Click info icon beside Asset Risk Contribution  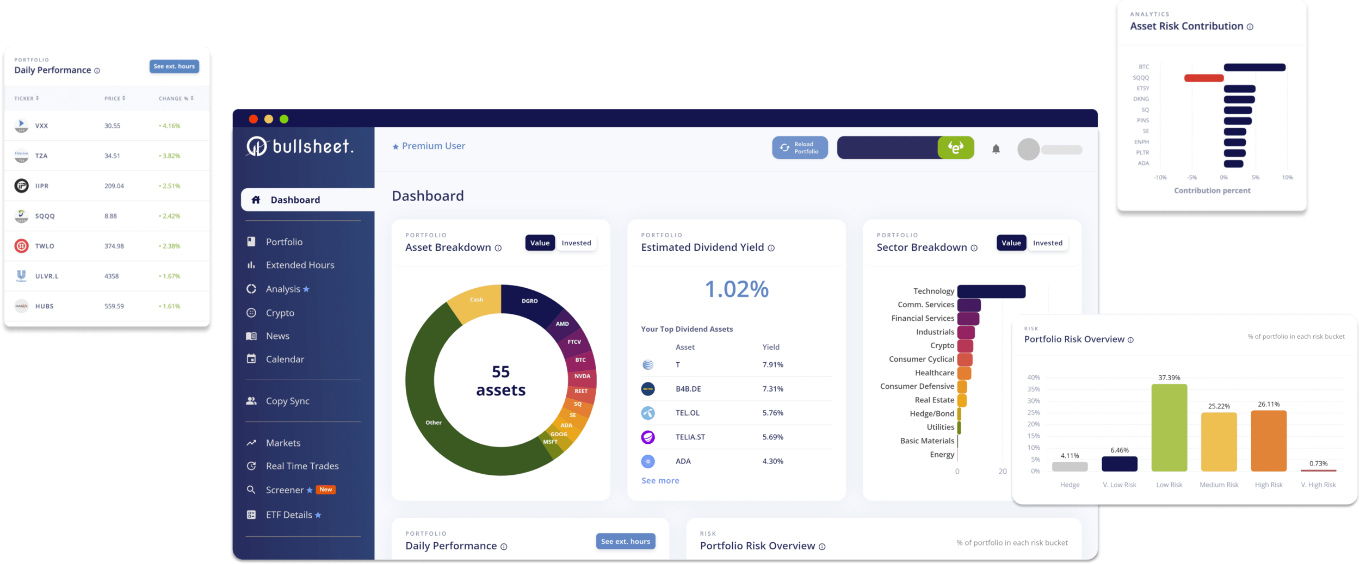pos(1250,27)
